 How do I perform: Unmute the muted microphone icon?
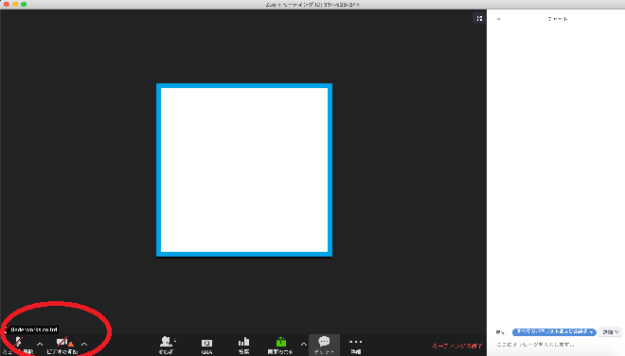click(18, 342)
